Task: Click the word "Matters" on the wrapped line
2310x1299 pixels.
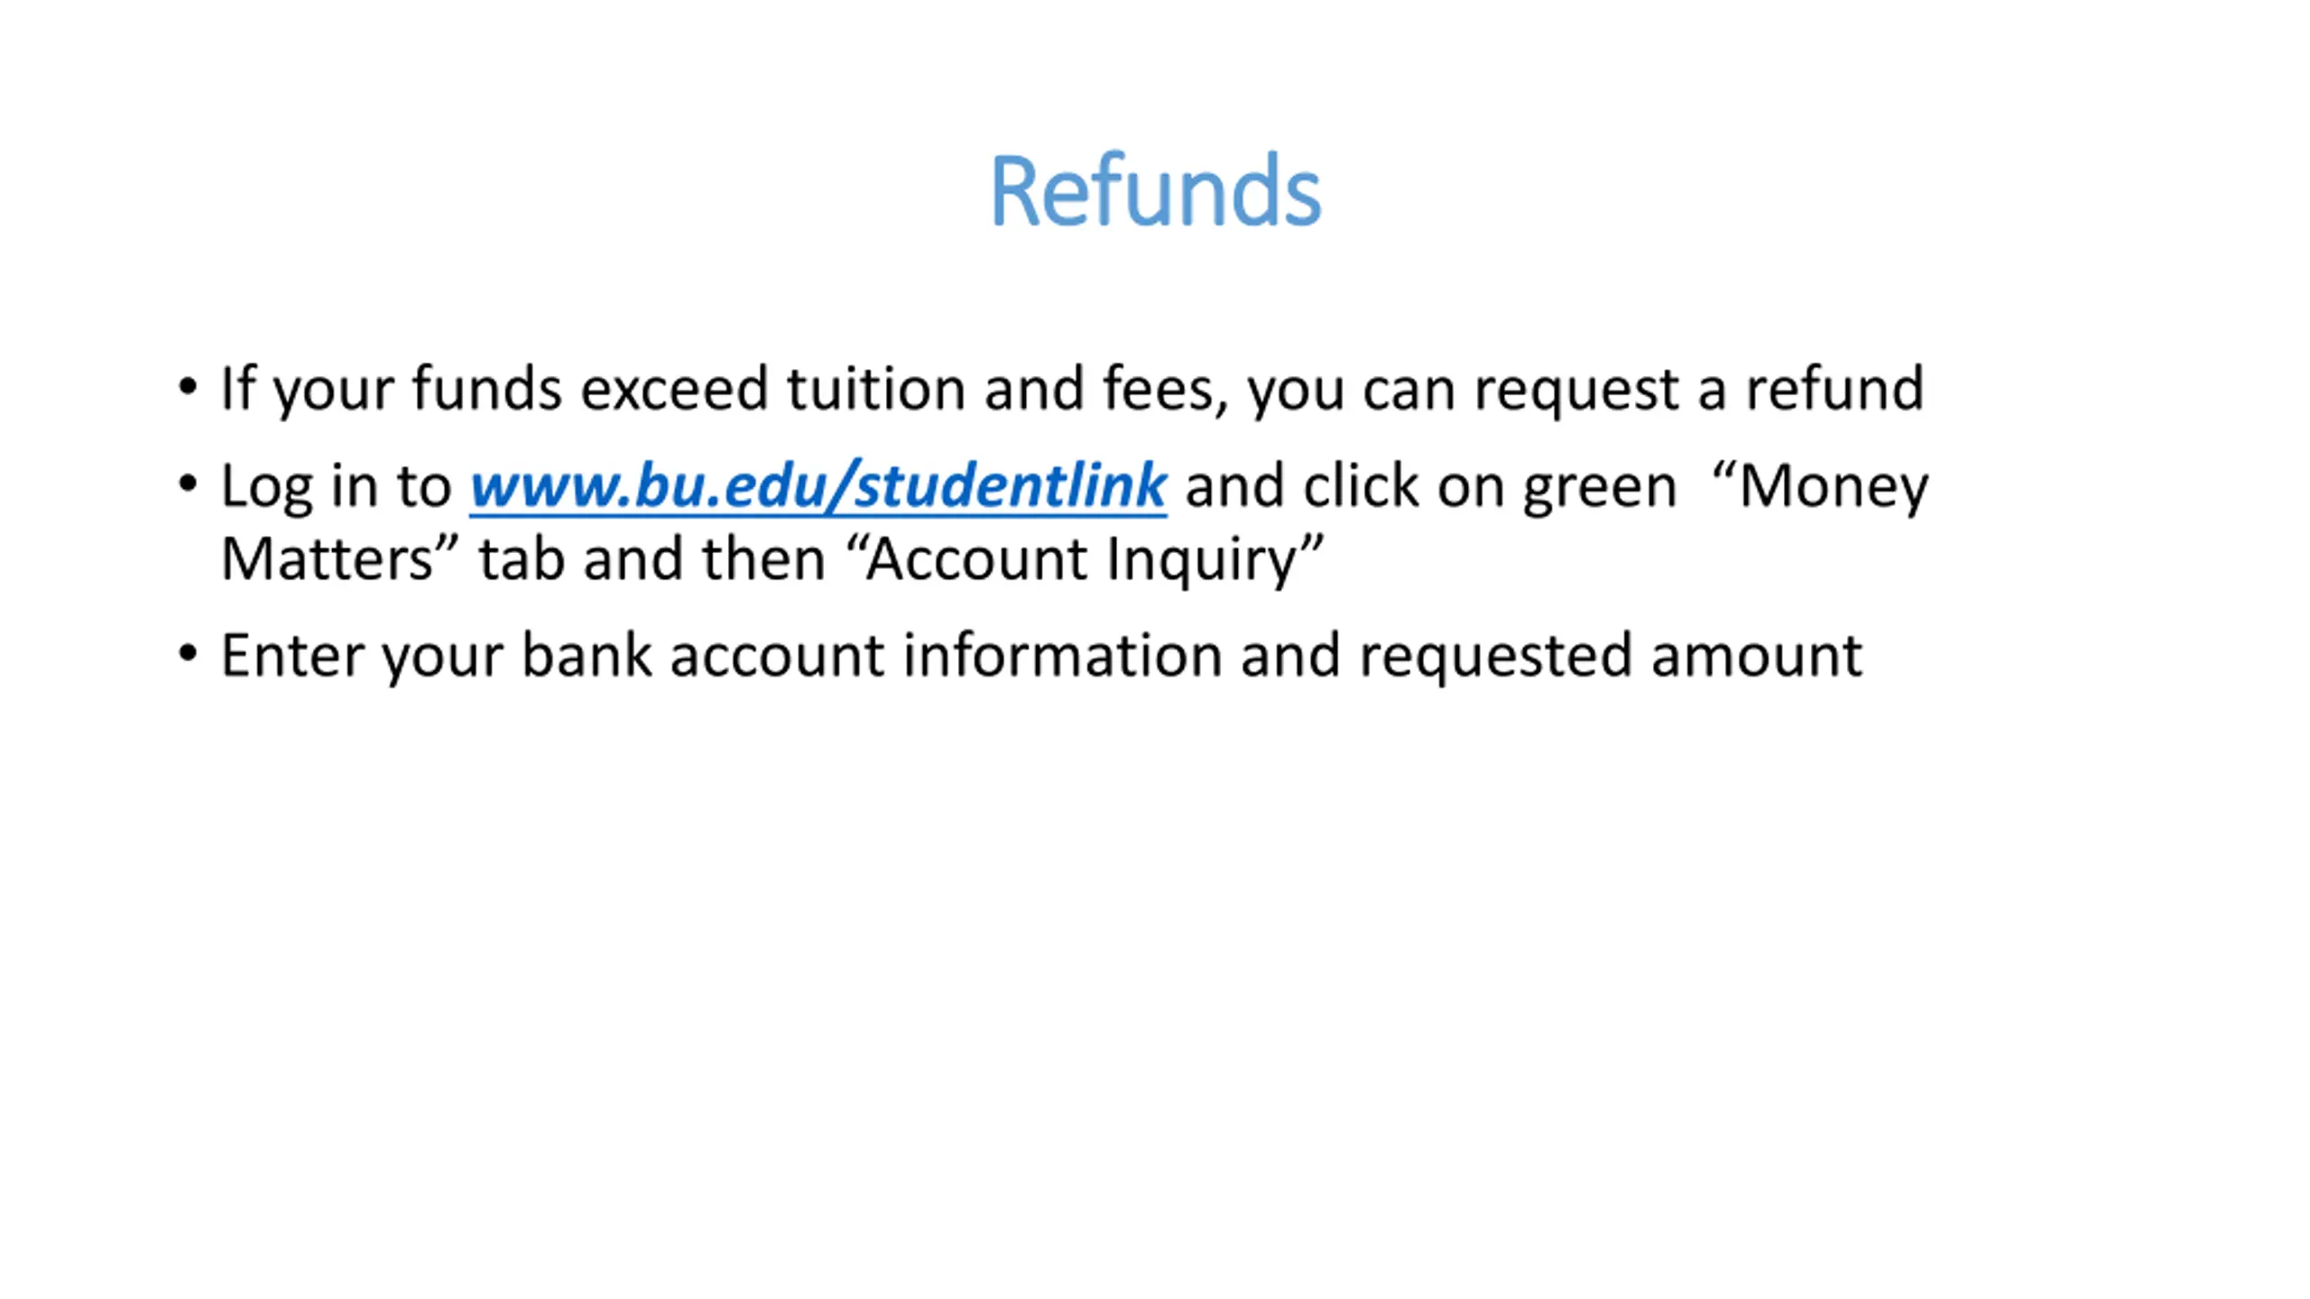Action: point(328,559)
